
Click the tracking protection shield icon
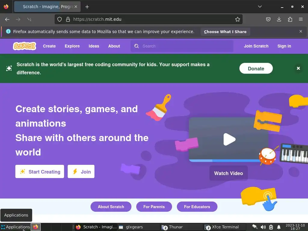(x=60, y=19)
